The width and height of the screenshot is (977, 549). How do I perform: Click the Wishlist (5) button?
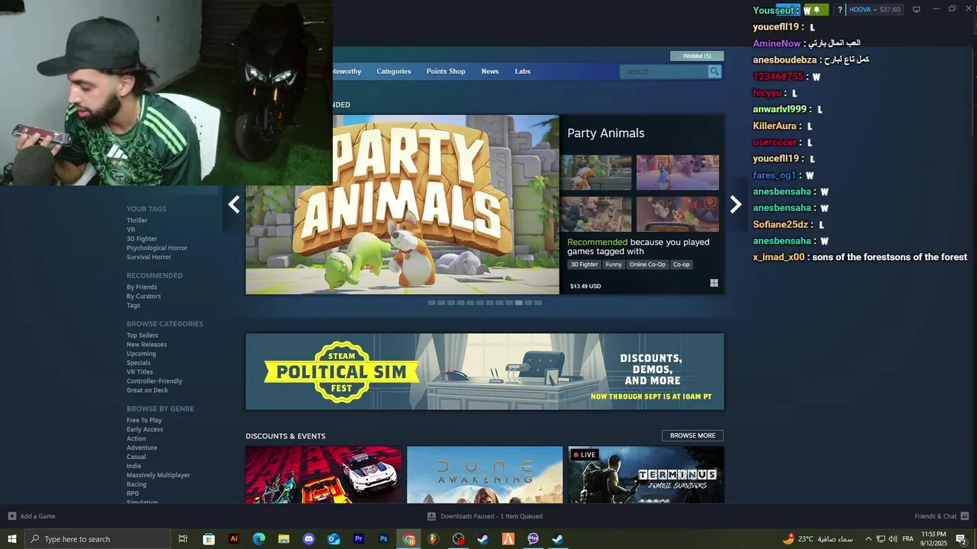click(697, 56)
